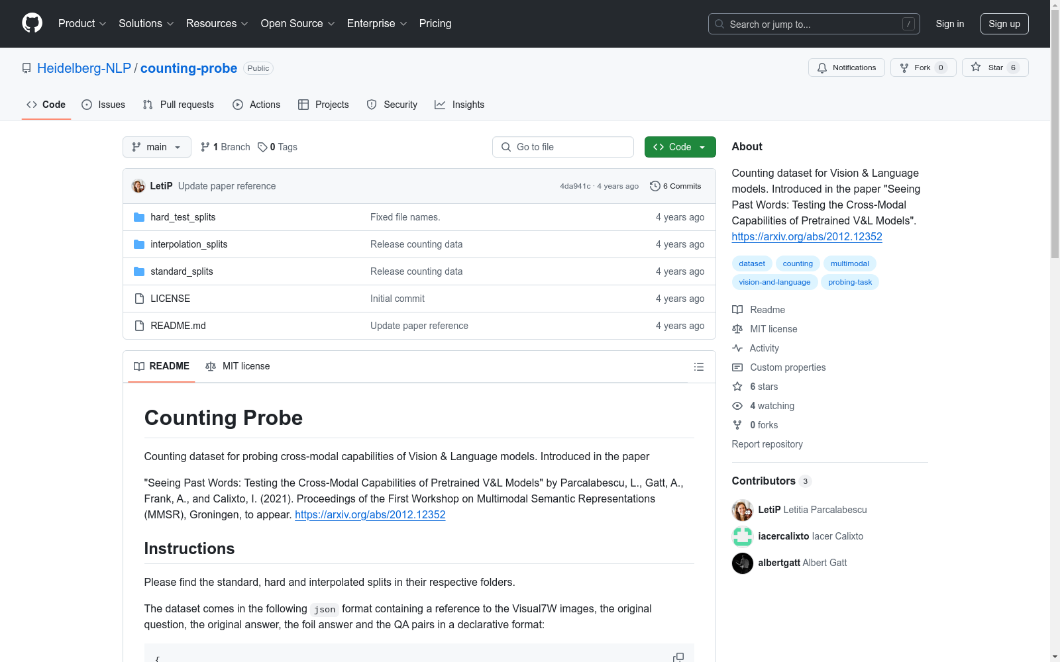The height and width of the screenshot is (662, 1060).
Task: Select the dataset topic tag
Action: pos(752,263)
